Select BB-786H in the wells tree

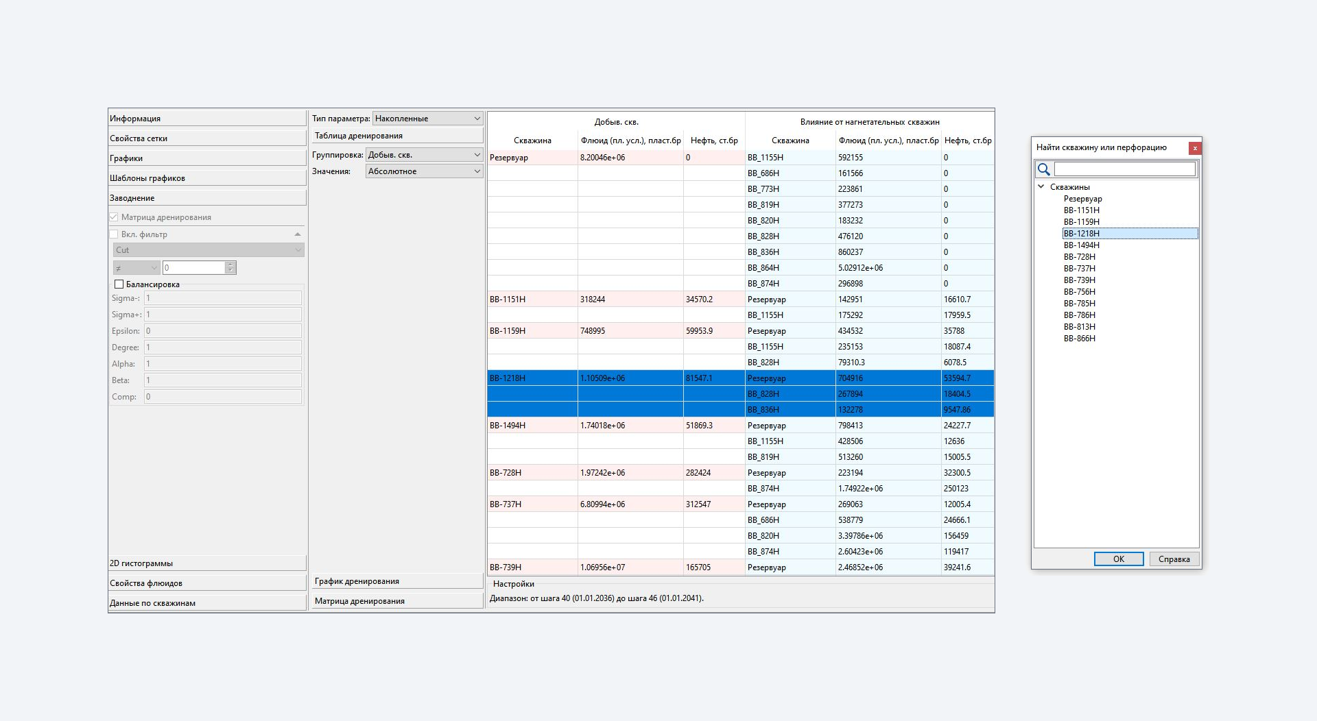(x=1080, y=315)
